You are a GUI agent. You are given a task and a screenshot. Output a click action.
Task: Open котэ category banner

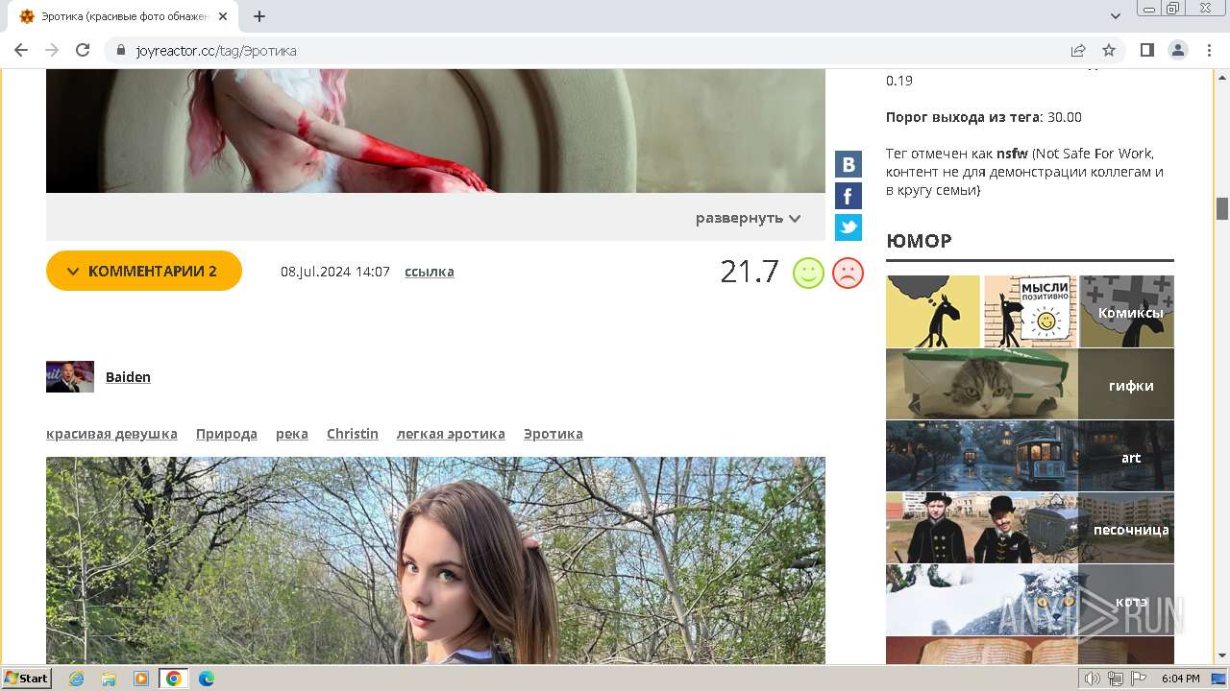pyautogui.click(x=1030, y=600)
